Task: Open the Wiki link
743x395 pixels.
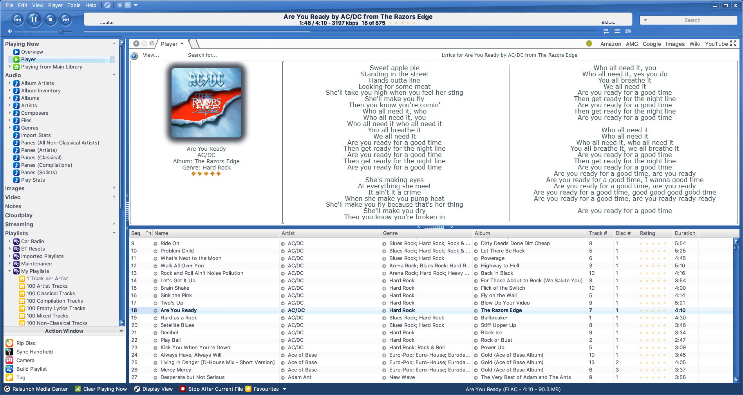Action: 695,44
